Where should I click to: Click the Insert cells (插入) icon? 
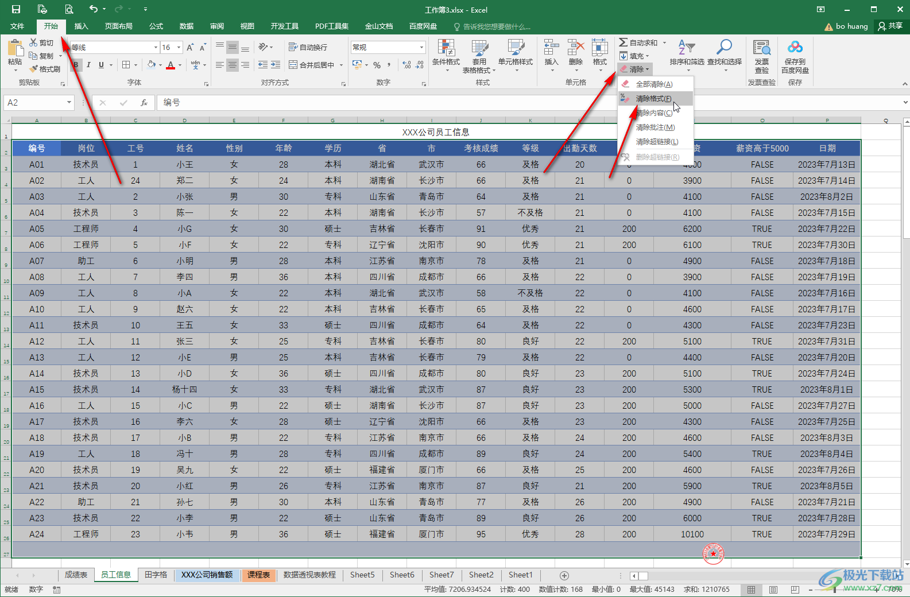click(x=551, y=48)
